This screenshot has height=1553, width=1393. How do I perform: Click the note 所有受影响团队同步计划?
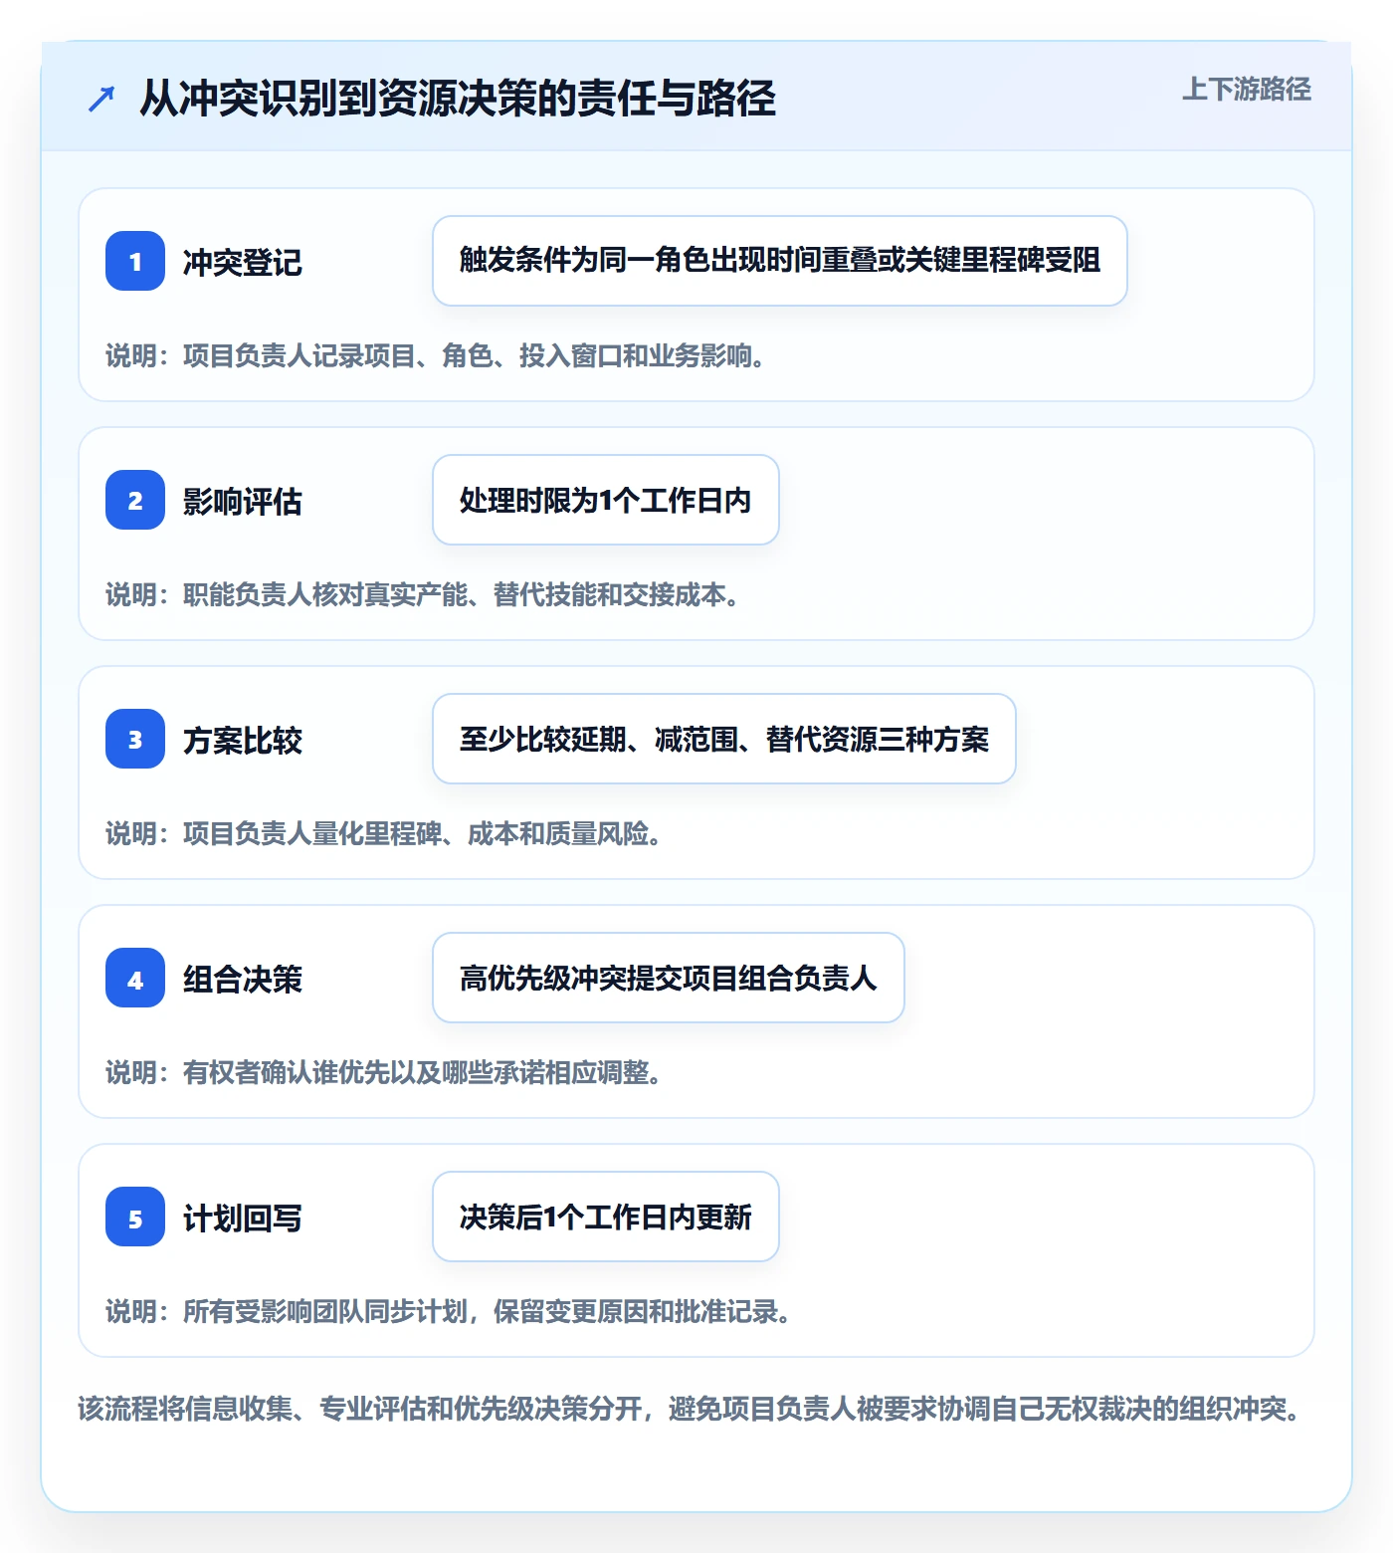point(449,1311)
